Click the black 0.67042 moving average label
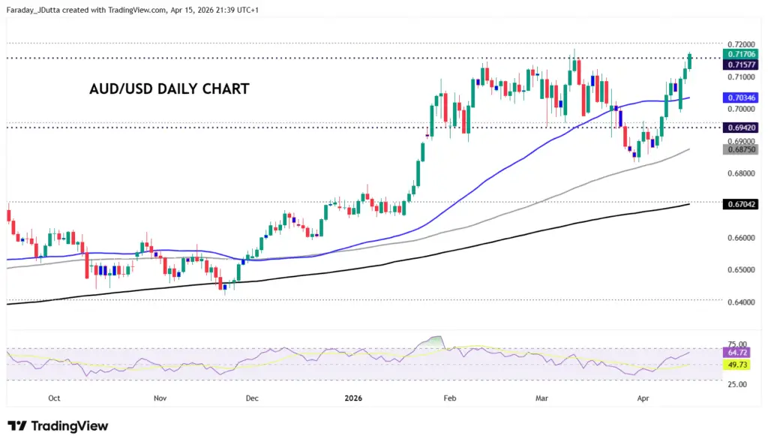This screenshot has height=445, width=768. (739, 203)
